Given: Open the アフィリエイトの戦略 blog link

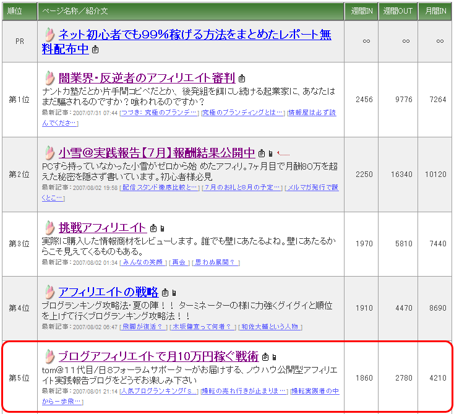Looking at the screenshot, I should (109, 292).
